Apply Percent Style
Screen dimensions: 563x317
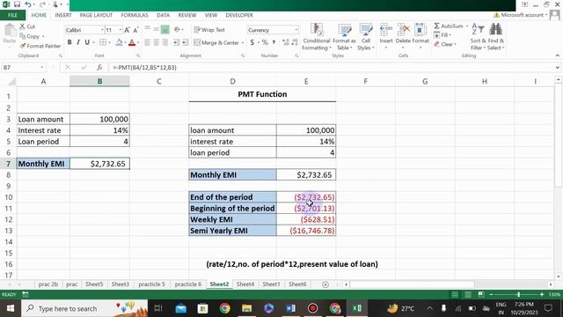[265, 42]
